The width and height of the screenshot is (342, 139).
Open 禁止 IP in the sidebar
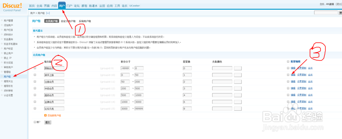coord(8,58)
